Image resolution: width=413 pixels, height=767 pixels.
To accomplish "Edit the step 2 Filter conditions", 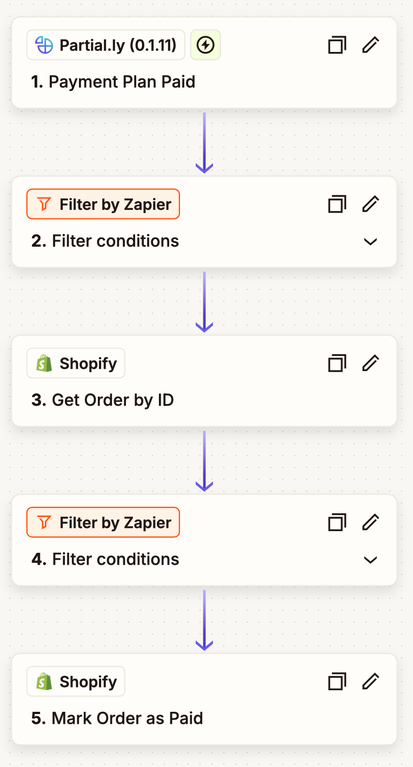I will (x=370, y=204).
